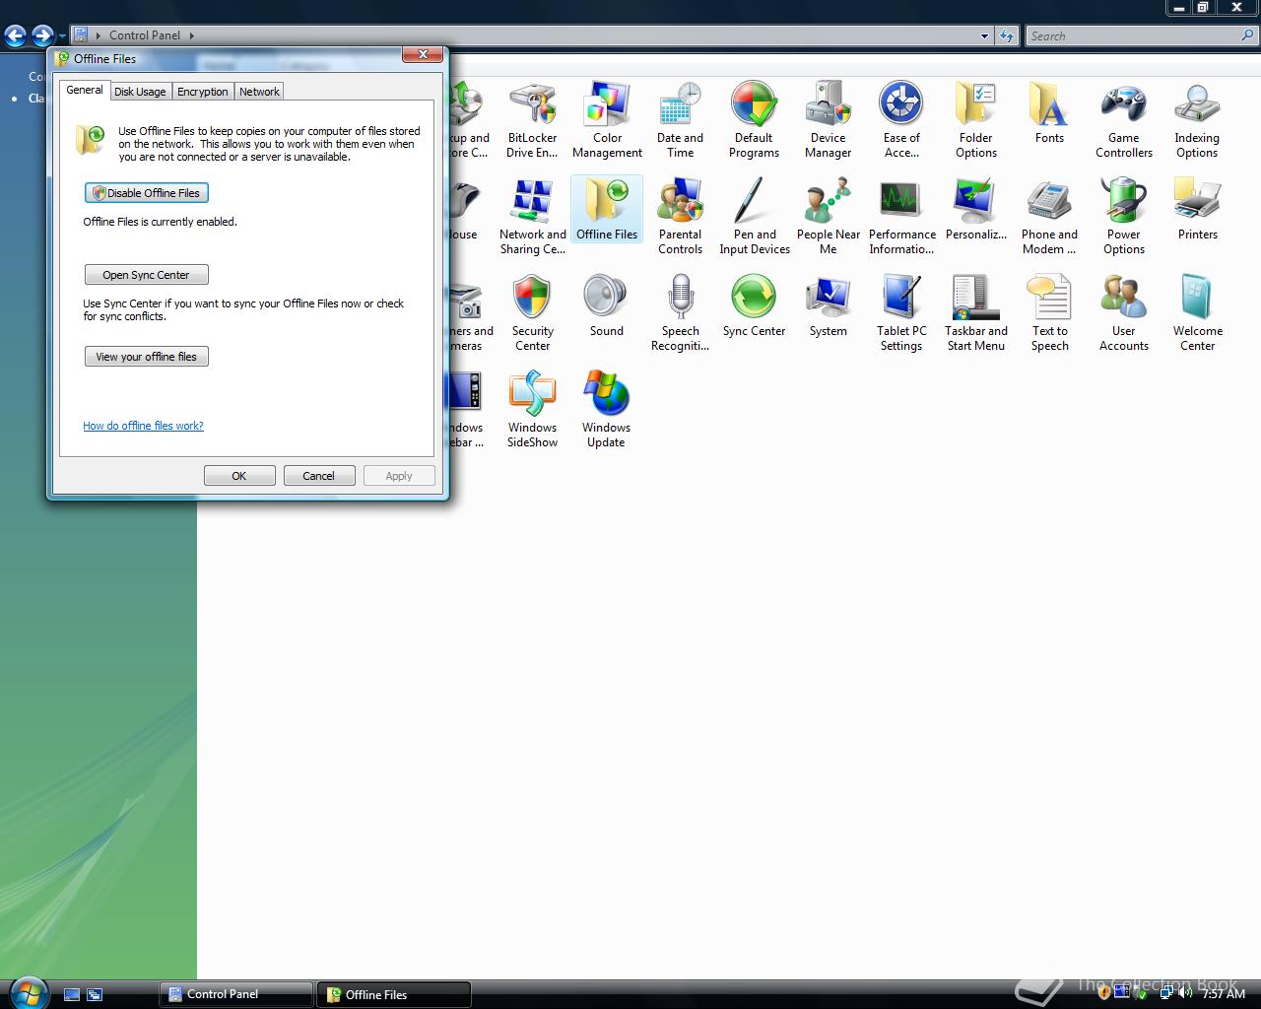Open Device Manager icon
Screen dimensions: 1261x1009
pos(828,119)
